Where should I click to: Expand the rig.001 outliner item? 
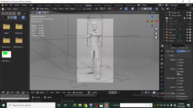point(164,41)
